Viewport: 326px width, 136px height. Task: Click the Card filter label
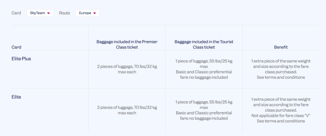pos(16,13)
